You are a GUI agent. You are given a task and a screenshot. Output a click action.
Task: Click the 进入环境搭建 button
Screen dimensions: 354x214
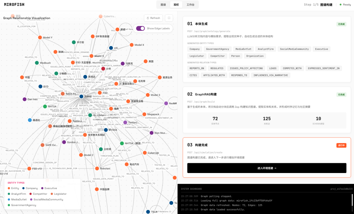coord(266,168)
